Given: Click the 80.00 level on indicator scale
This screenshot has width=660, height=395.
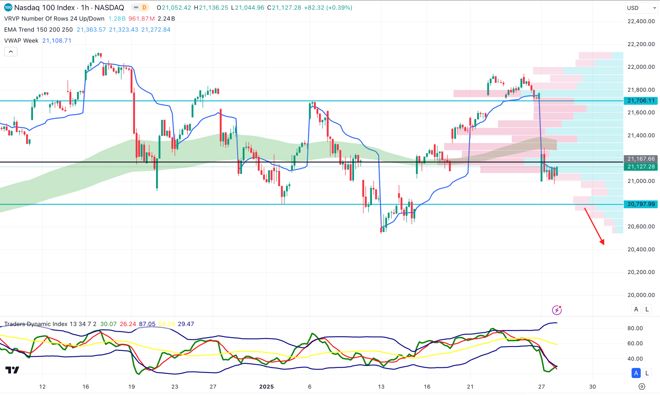Looking at the screenshot, I should point(635,328).
